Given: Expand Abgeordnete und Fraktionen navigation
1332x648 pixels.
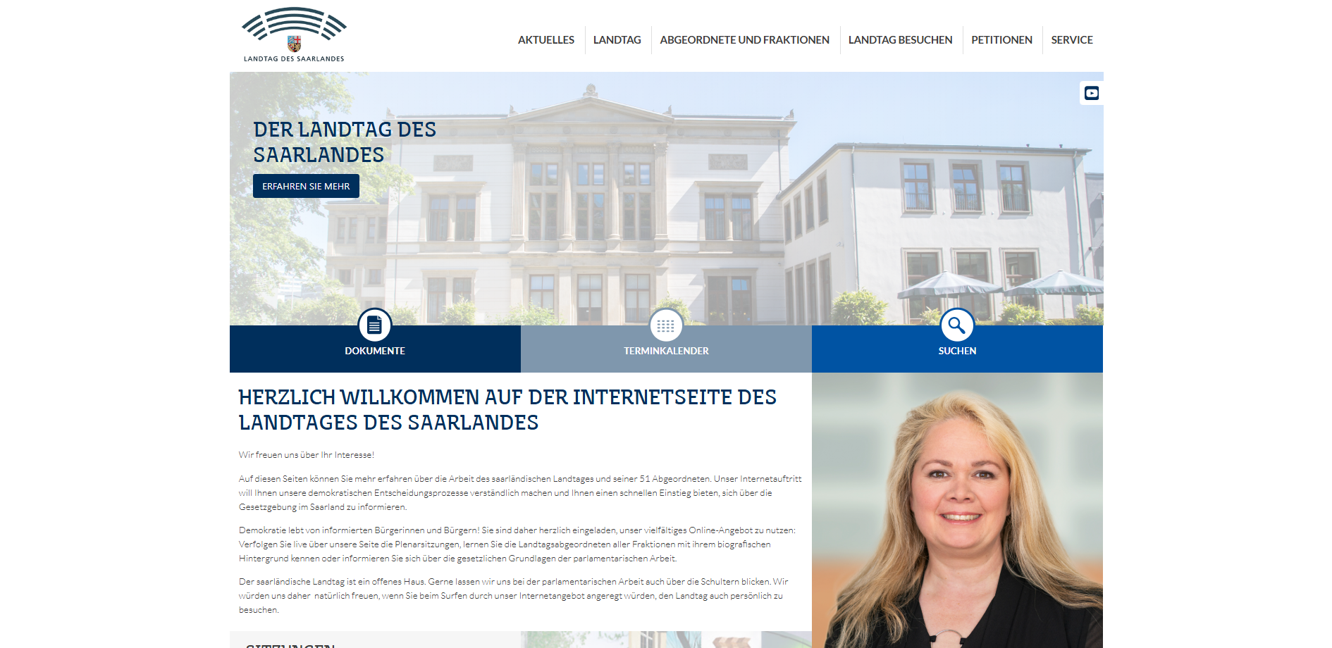Looking at the screenshot, I should point(744,40).
